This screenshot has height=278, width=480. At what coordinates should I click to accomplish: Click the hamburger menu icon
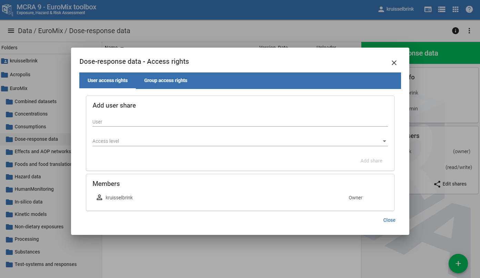pyautogui.click(x=11, y=31)
